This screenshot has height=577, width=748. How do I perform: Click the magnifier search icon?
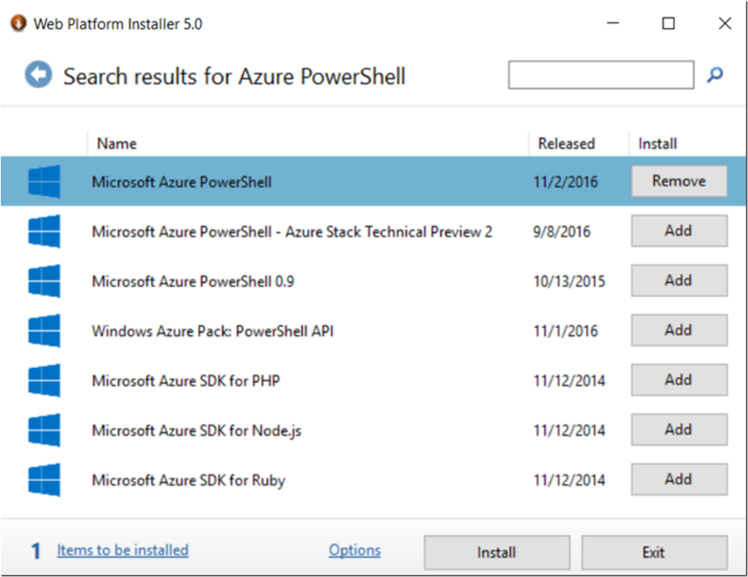click(x=715, y=75)
